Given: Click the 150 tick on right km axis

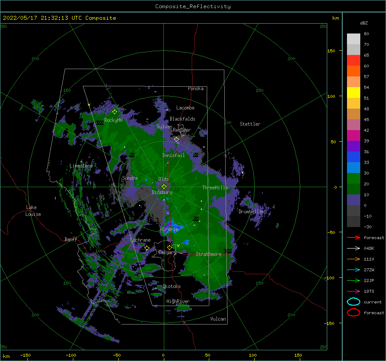Looking at the screenshot, I should (331, 51).
